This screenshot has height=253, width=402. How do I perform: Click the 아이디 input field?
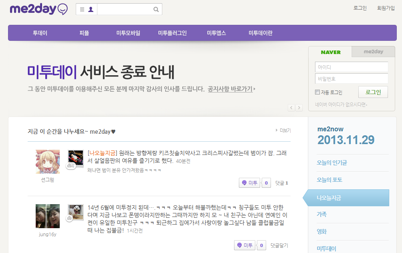click(x=351, y=67)
